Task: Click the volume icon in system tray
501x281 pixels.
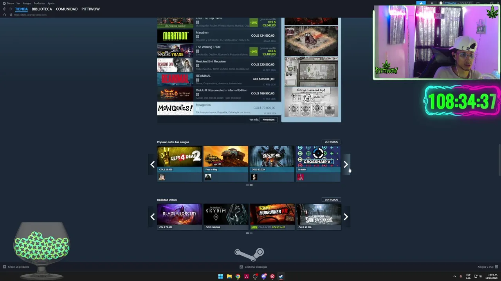Action: click(480, 276)
